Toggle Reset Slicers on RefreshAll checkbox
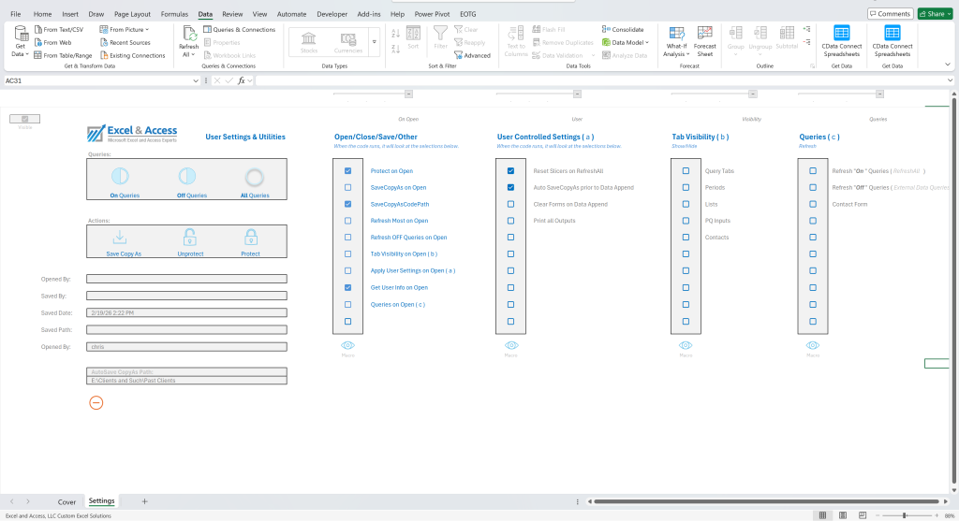This screenshot has height=521, width=959. [510, 171]
